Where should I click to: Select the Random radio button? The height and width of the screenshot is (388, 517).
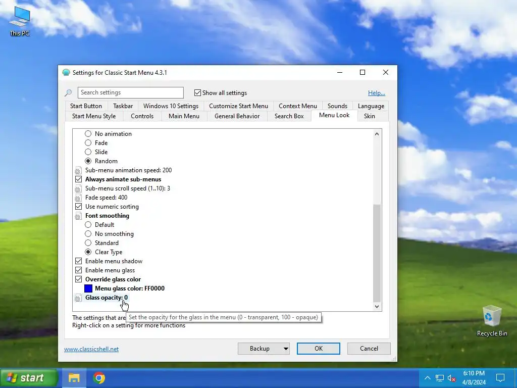click(88, 161)
